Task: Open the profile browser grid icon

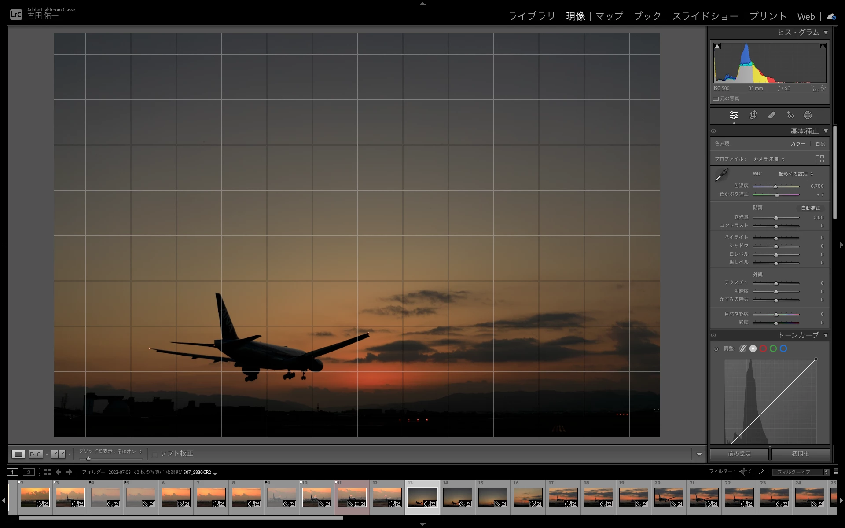Action: [x=819, y=159]
